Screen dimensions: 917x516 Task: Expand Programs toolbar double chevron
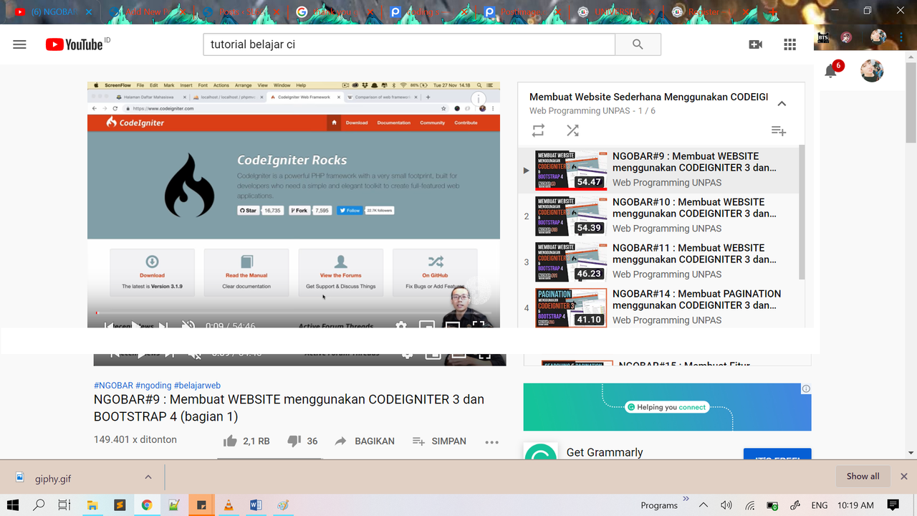[686, 499]
